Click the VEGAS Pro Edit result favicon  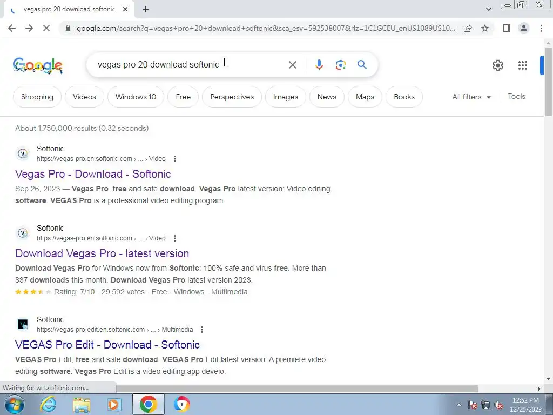23,324
